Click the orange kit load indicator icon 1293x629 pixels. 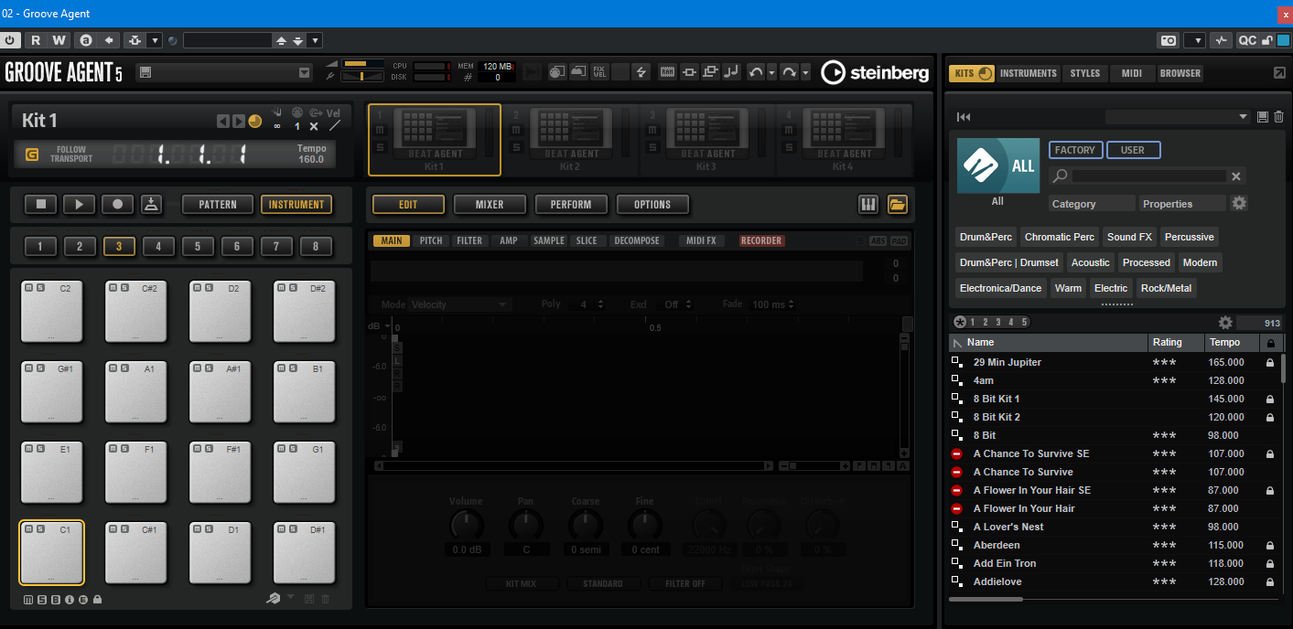pyautogui.click(x=255, y=121)
